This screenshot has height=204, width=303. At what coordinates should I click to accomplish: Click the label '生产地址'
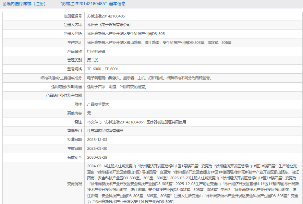pos(74,43)
